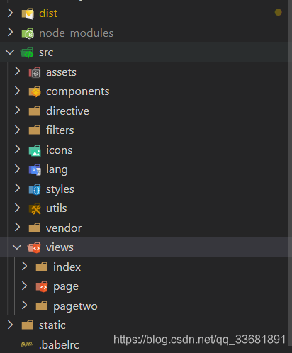
Task: Click the modified dot indicator on dist
Action: coord(278,12)
